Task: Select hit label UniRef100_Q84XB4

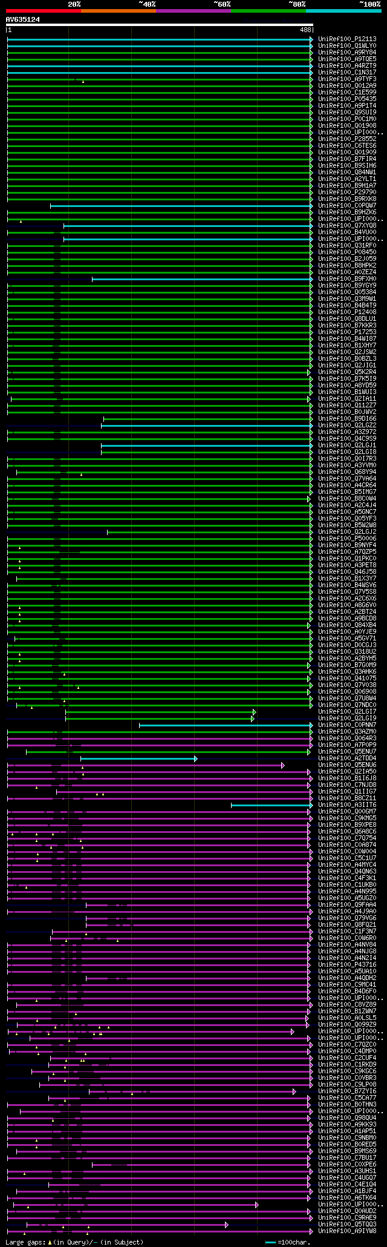Action: click(347, 625)
